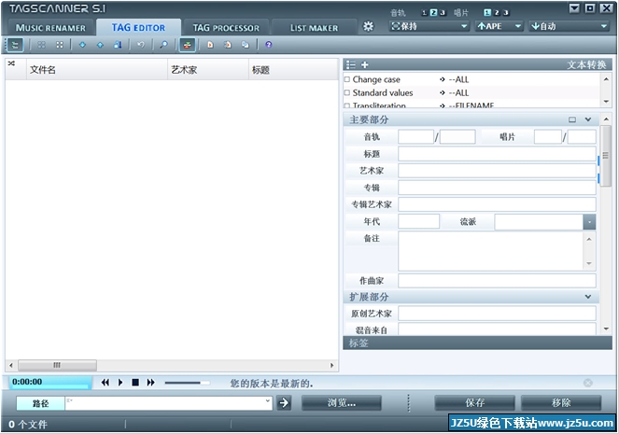The height and width of the screenshot is (434, 619).
Task: Toggle the red-green text transform icon
Action: point(187,45)
